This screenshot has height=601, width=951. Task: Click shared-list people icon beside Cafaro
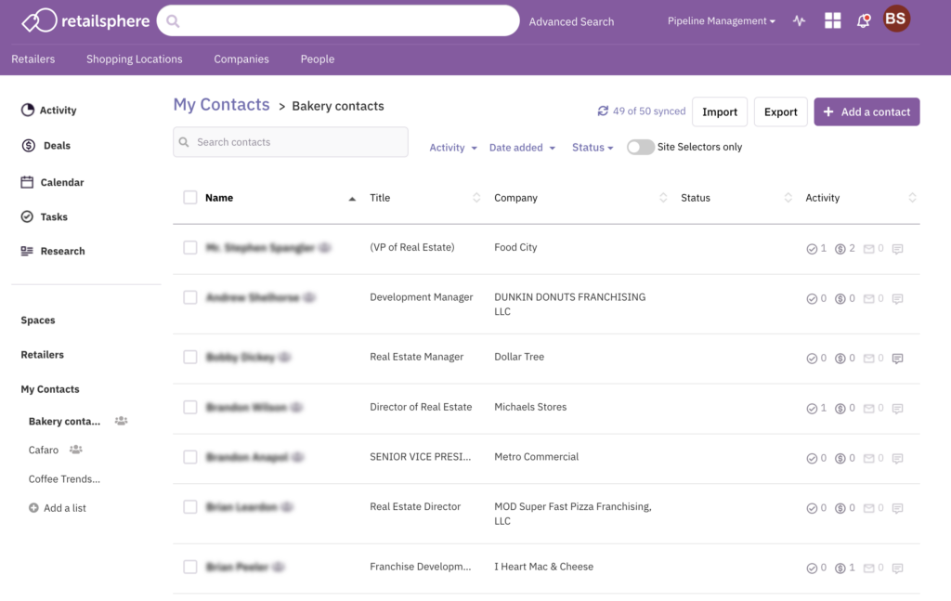(76, 450)
